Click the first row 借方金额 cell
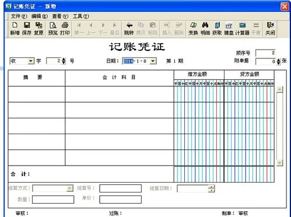The width and height of the screenshot is (291, 217). (199, 94)
